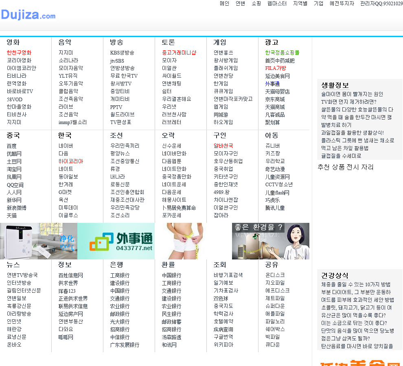403x366 pixels.
Task: Click the 좋은 환경을 ? banner
Action: [x=271, y=241]
